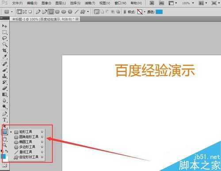Open the 滤镜(T) menu
Screen dimensions: 221x171
(x=90, y=3)
